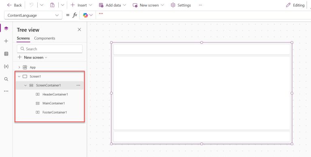Select Screen1 in the tree
This screenshot has width=311, height=157.
pyautogui.click(x=35, y=76)
